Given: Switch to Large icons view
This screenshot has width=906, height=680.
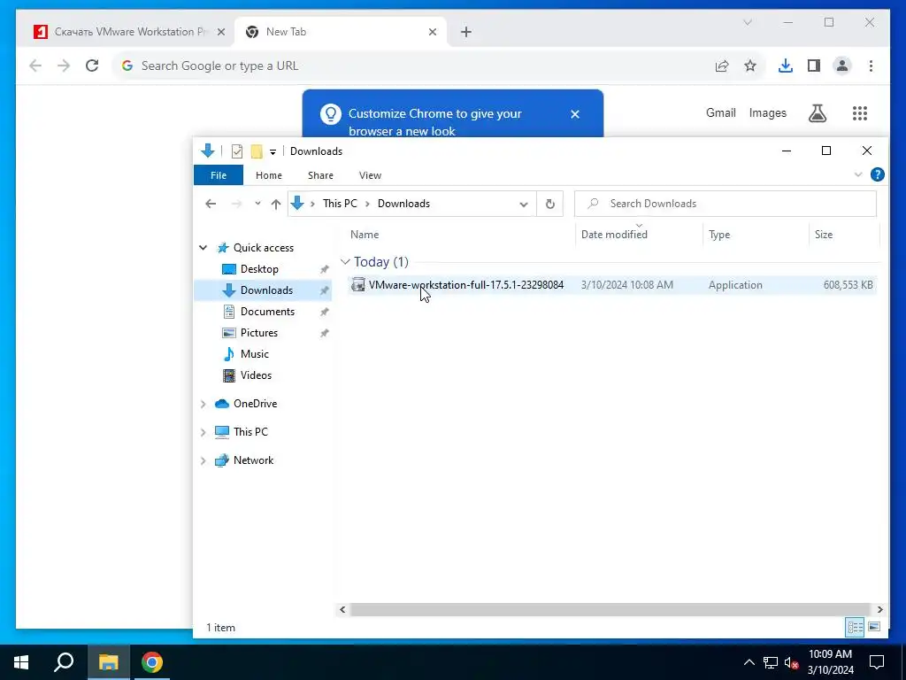Looking at the screenshot, I should click(x=874, y=627).
